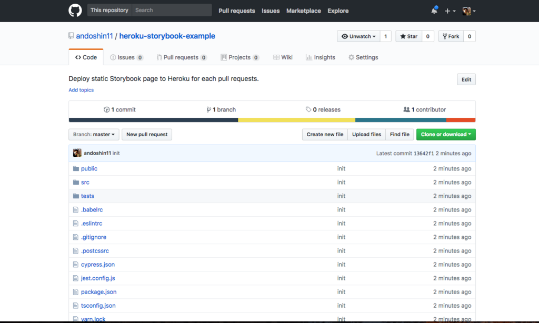539x323 pixels.
Task: Open the Insights tab
Action: [x=321, y=57]
